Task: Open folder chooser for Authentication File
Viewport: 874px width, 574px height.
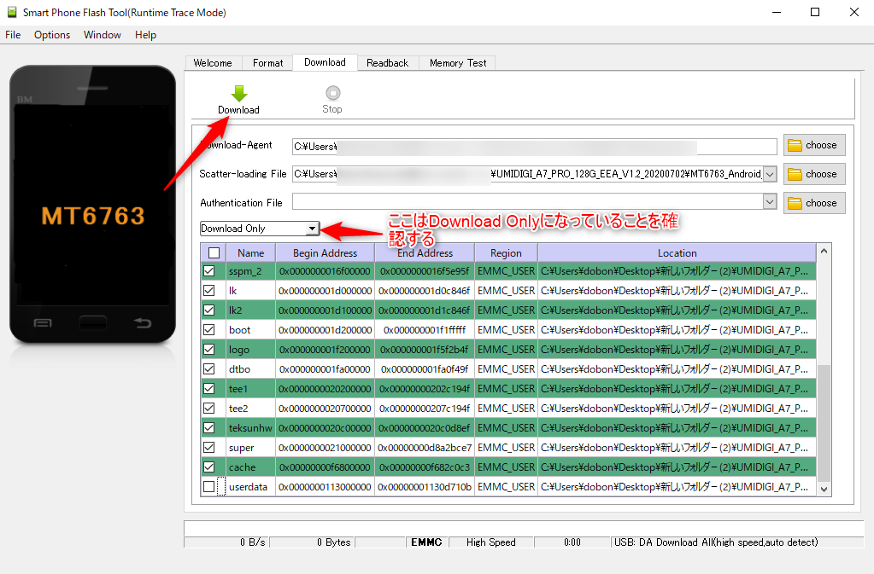Action: [814, 203]
